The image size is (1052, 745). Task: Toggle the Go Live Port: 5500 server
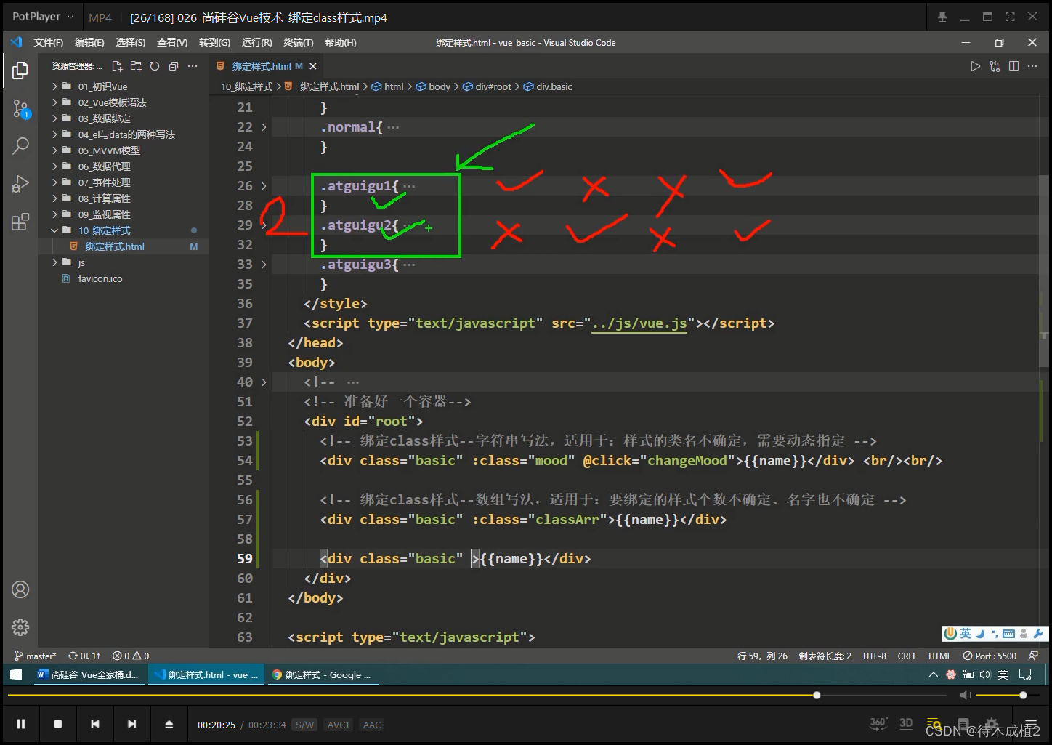click(x=990, y=656)
